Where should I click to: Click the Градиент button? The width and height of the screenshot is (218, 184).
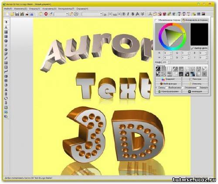pos(168,79)
